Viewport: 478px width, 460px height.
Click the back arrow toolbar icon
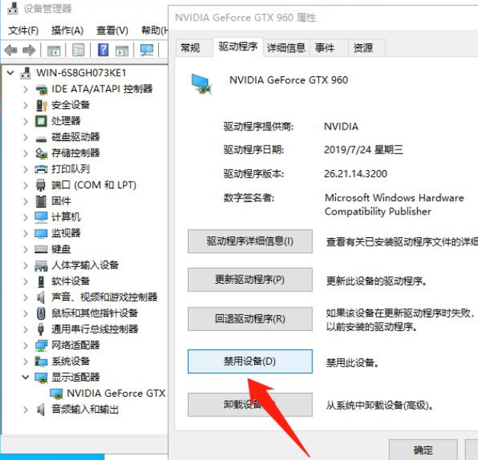pyautogui.click(x=11, y=50)
